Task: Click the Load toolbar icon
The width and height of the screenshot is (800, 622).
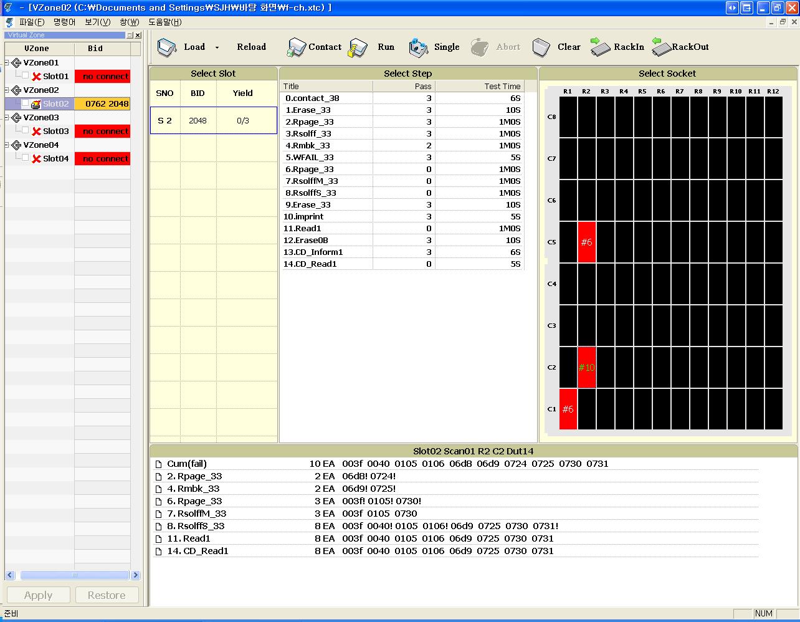Action: pyautogui.click(x=167, y=47)
